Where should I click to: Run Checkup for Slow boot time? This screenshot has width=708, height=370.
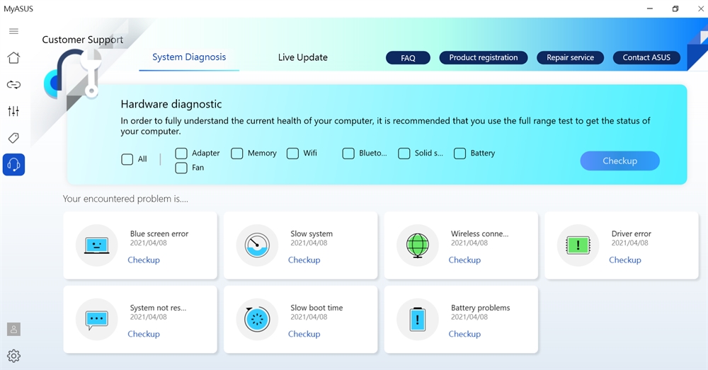pos(304,334)
